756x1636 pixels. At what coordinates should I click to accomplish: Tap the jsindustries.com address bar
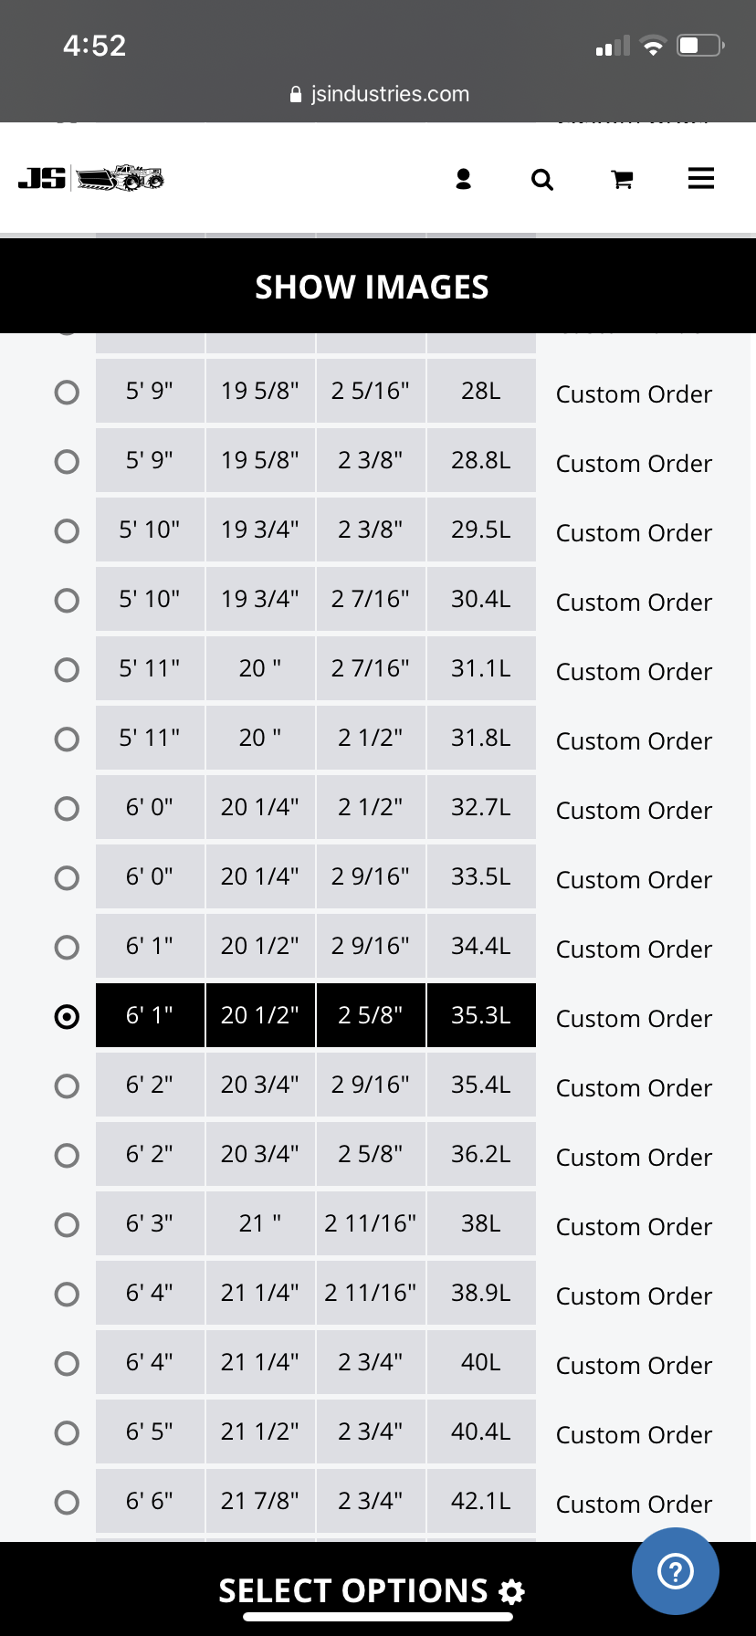pos(379,94)
